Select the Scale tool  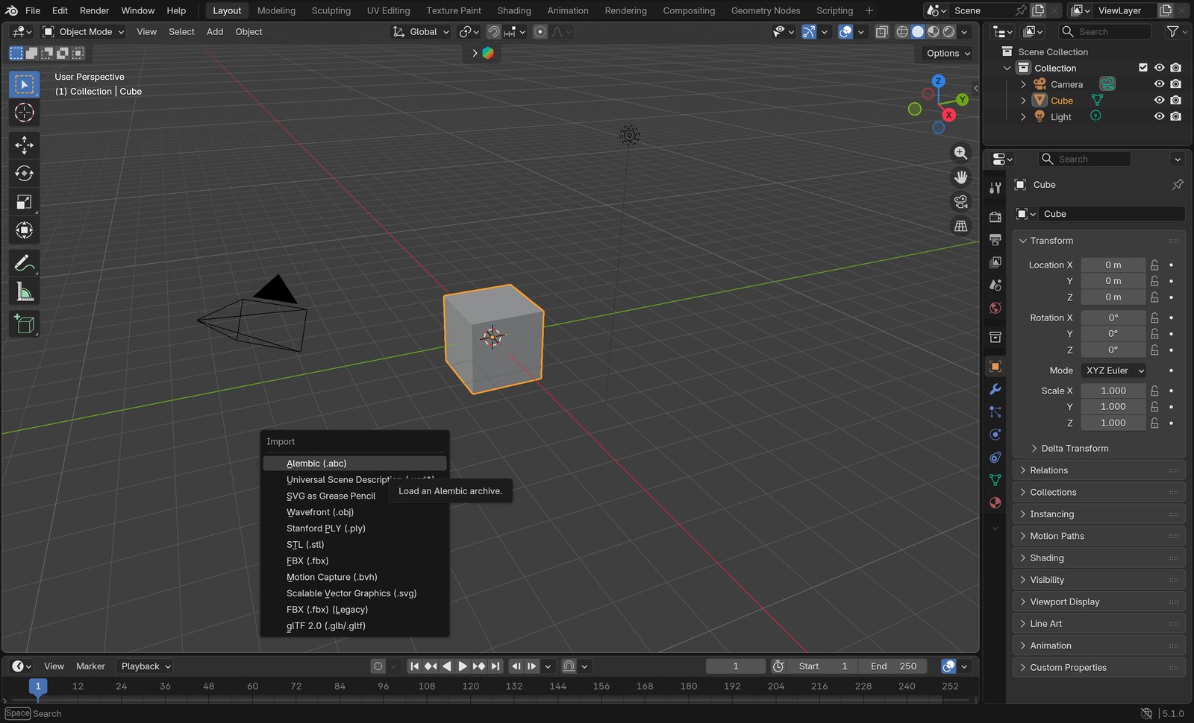point(24,202)
